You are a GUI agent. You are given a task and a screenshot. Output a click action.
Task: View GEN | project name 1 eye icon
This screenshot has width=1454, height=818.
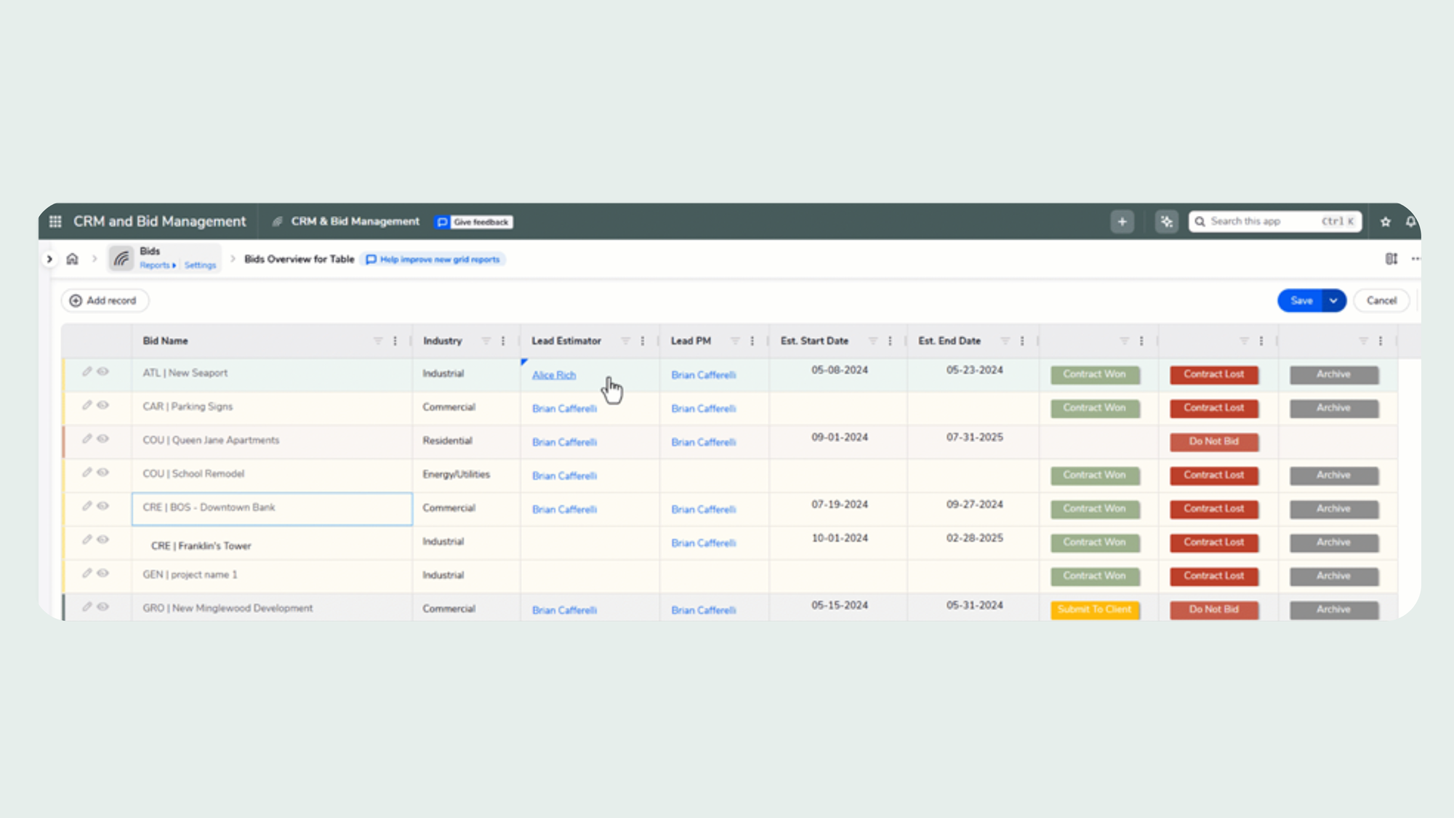click(103, 574)
